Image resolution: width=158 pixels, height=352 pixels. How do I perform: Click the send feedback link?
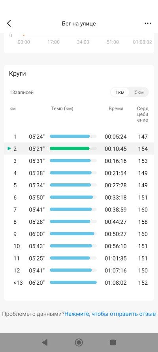110,314
